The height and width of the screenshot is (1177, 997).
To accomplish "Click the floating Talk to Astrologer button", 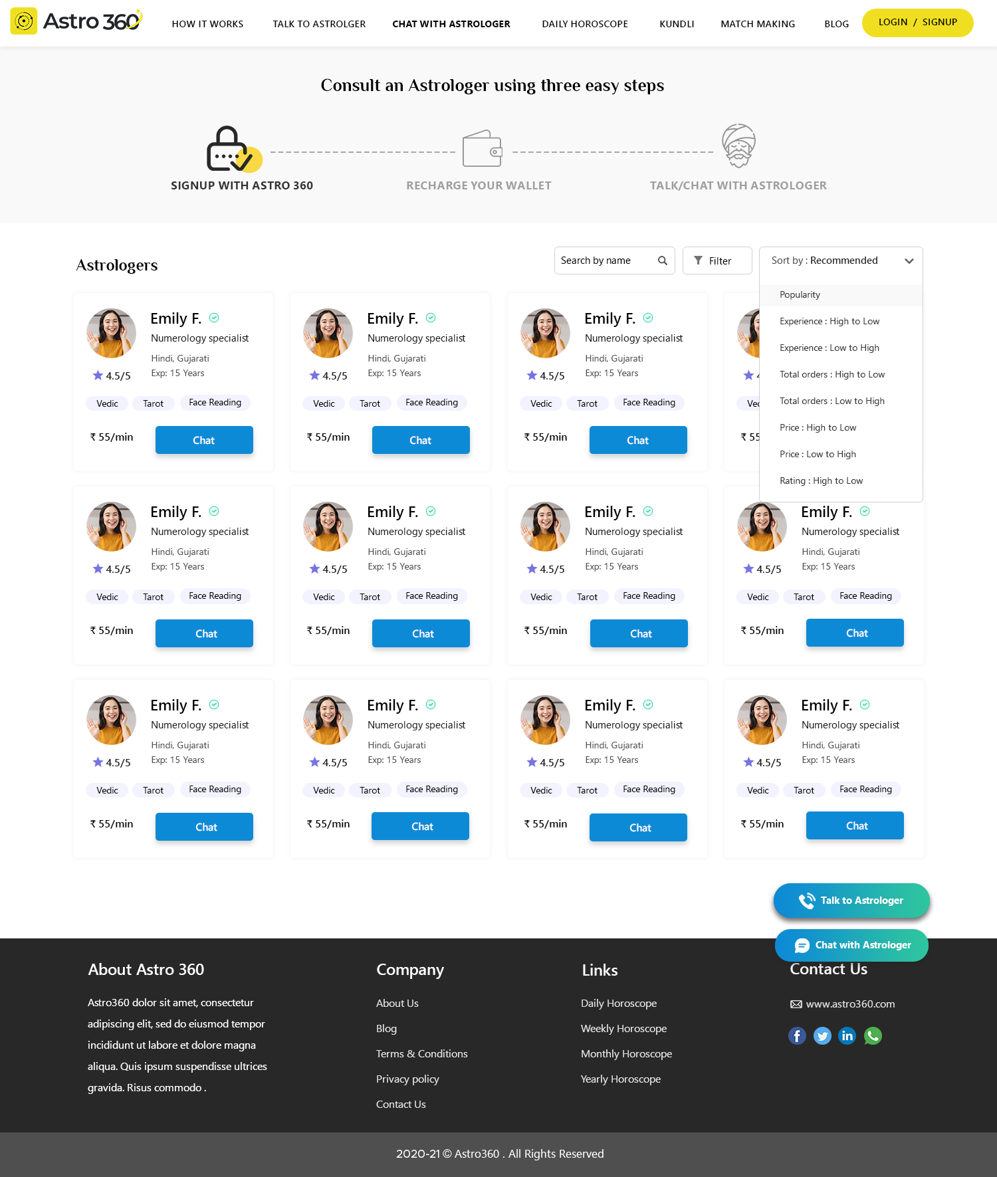I will tap(851, 901).
